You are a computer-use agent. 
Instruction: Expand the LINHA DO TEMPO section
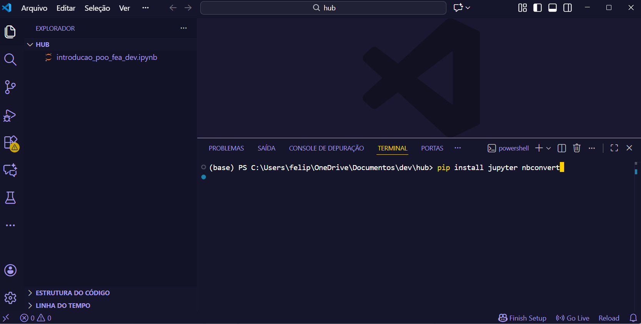tap(63, 306)
